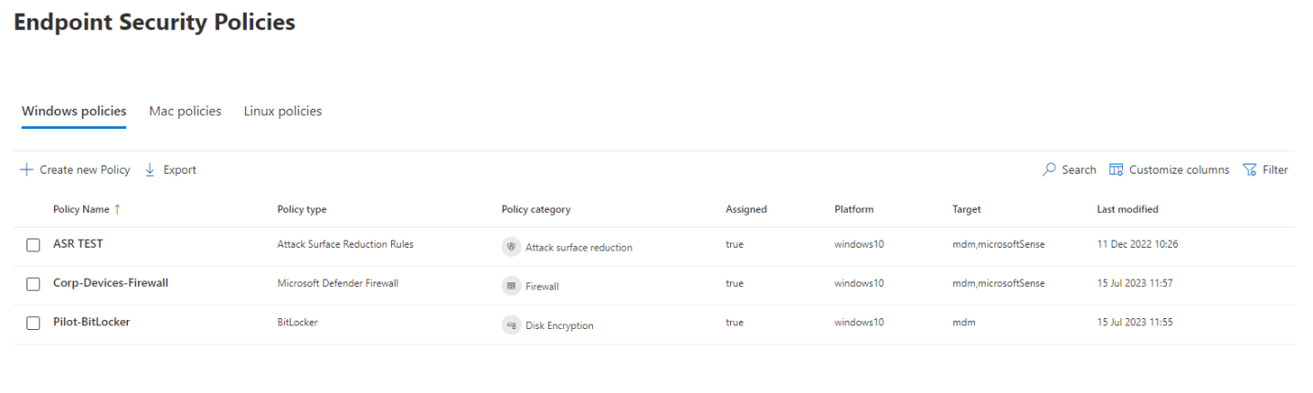Screen dimensions: 1313x393
Task: Open the ASR TEST policy
Action: pos(79,244)
